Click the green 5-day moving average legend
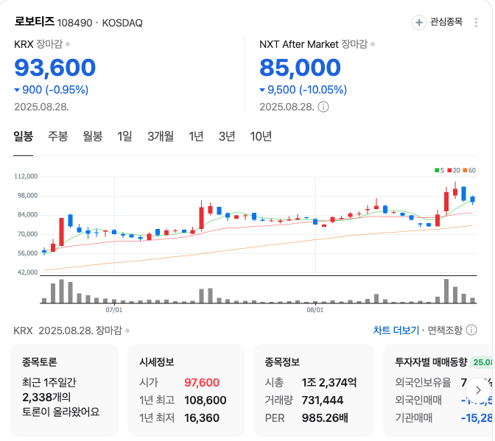The image size is (495, 441). [x=440, y=170]
